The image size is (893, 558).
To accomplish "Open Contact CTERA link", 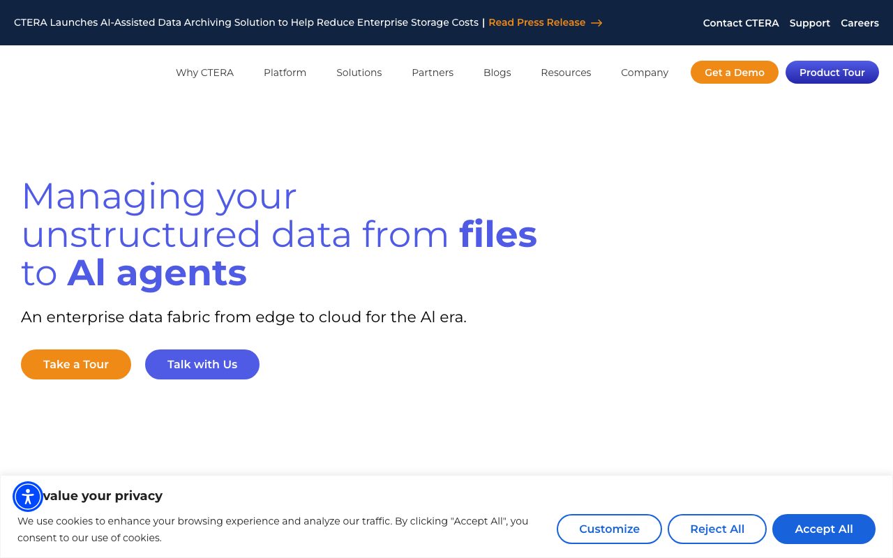I will pos(741,23).
